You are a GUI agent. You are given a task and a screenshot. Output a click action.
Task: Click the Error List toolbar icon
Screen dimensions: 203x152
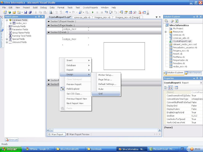pos(140,12)
